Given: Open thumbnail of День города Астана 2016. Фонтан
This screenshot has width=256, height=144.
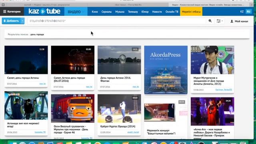Looking at the screenshot, I should coord(119,60).
